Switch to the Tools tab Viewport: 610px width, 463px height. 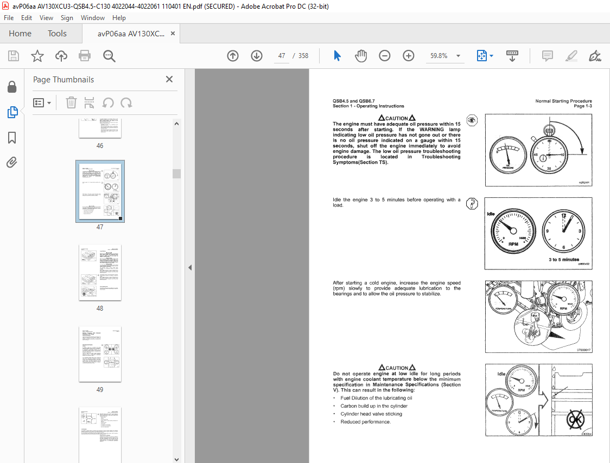tap(57, 34)
